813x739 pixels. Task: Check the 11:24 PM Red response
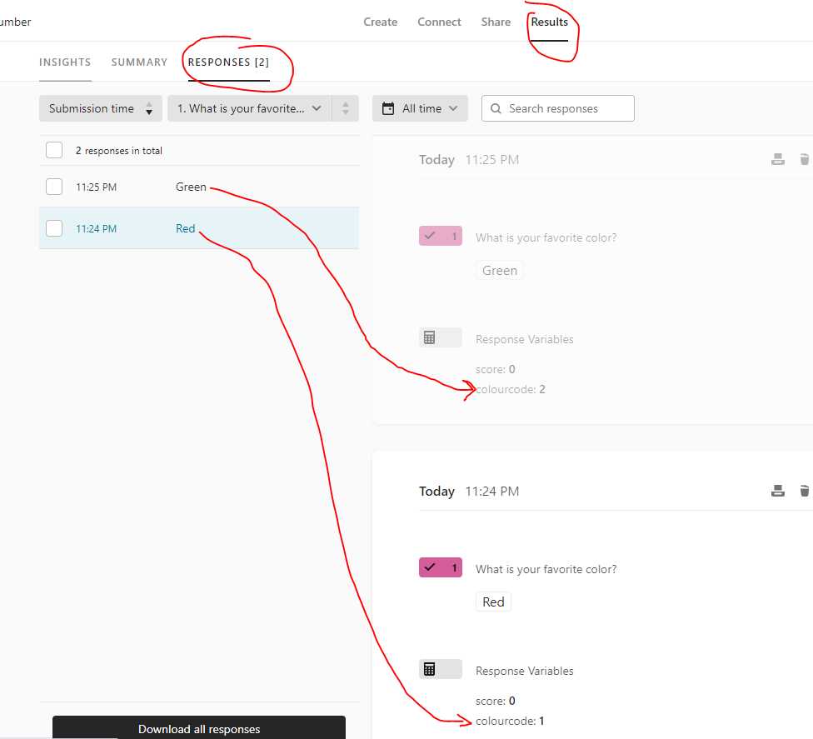coord(54,228)
